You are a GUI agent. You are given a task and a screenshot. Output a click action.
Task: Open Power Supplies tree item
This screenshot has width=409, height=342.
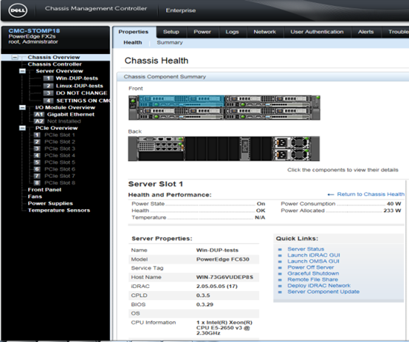coord(50,203)
